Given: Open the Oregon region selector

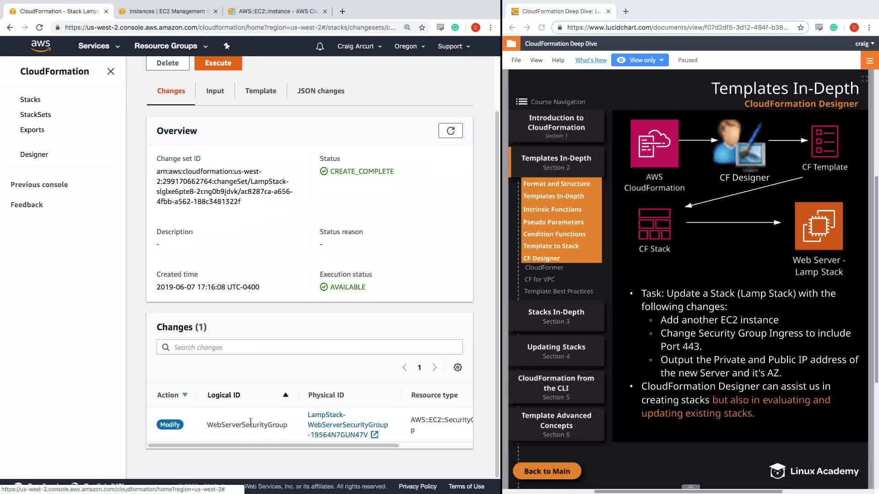Looking at the screenshot, I should (409, 46).
